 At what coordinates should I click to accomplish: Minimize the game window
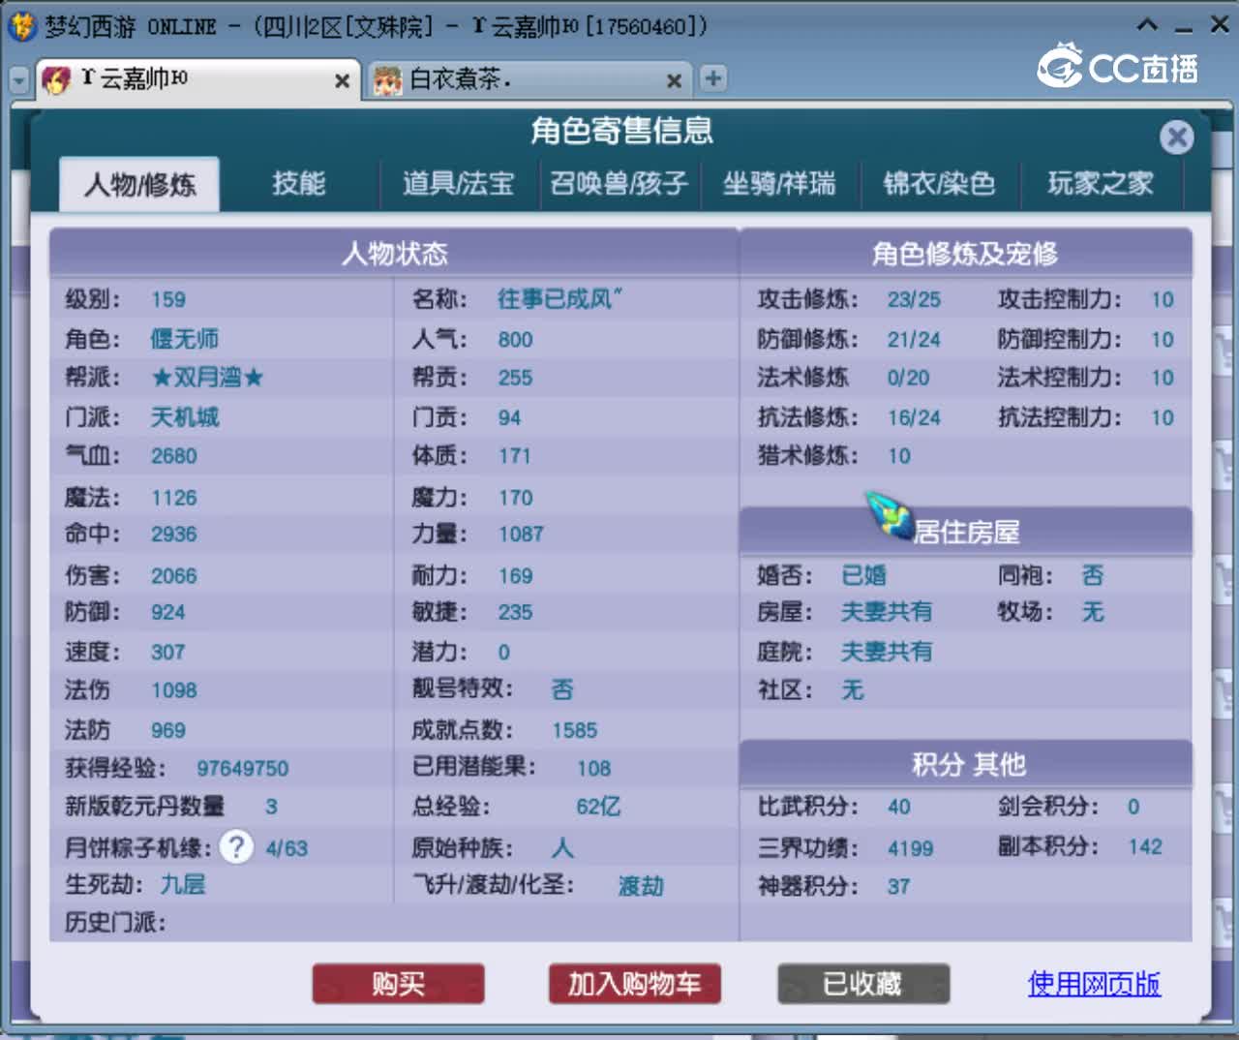tap(1184, 28)
